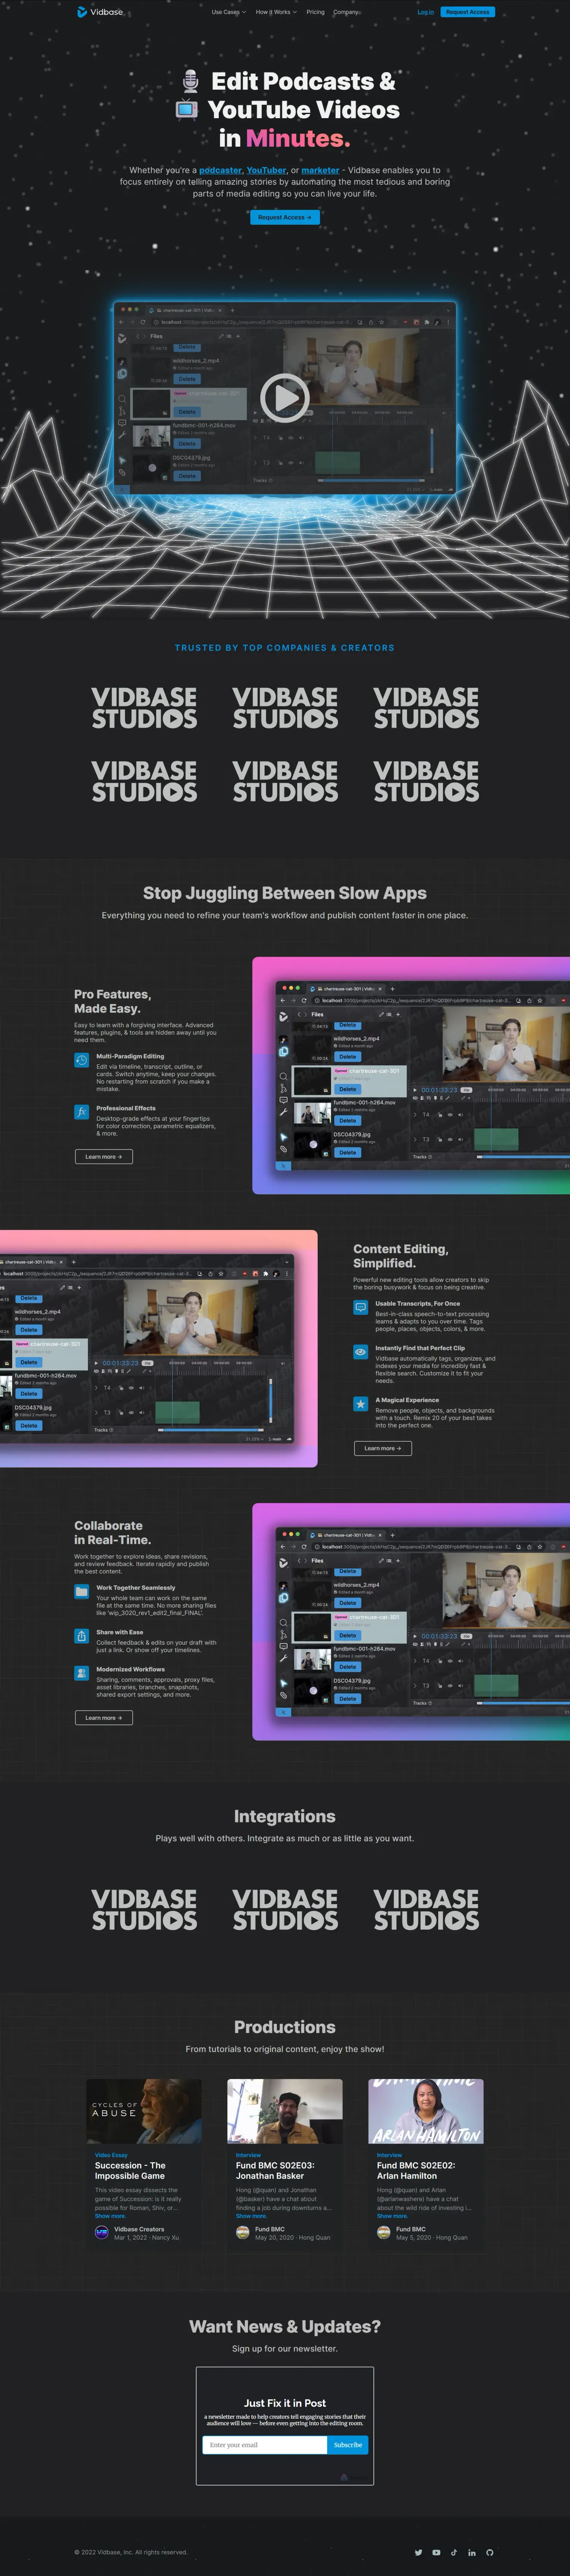The image size is (570, 2576).
Task: Open the Cycles of Abuse video thumbnail
Action: (144, 2111)
